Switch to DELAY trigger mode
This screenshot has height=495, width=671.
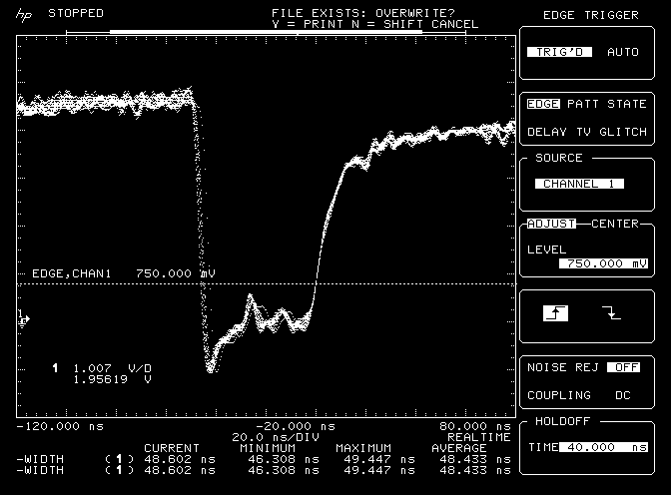(x=547, y=131)
